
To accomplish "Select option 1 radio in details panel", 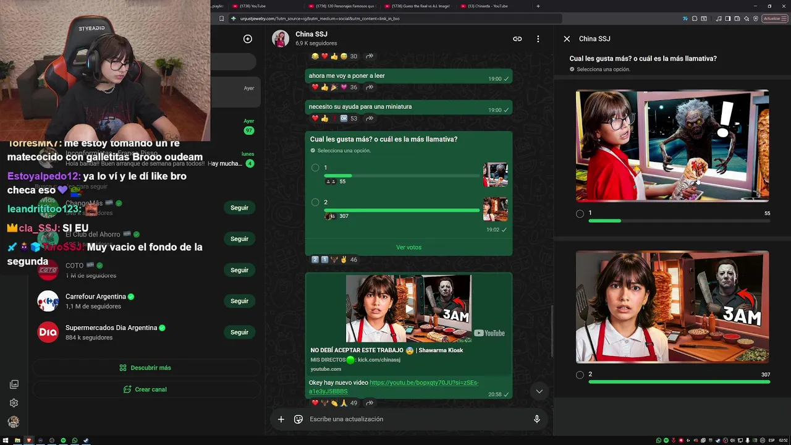I will [580, 214].
